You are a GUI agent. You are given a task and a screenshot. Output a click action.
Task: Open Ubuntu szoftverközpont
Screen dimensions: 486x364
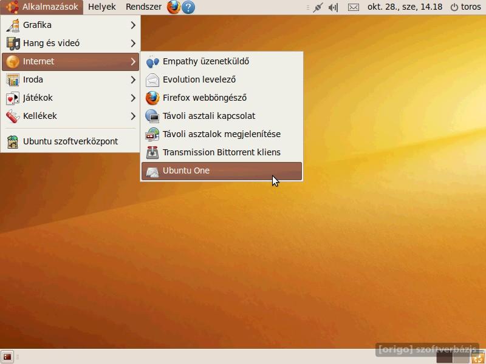[x=70, y=142]
